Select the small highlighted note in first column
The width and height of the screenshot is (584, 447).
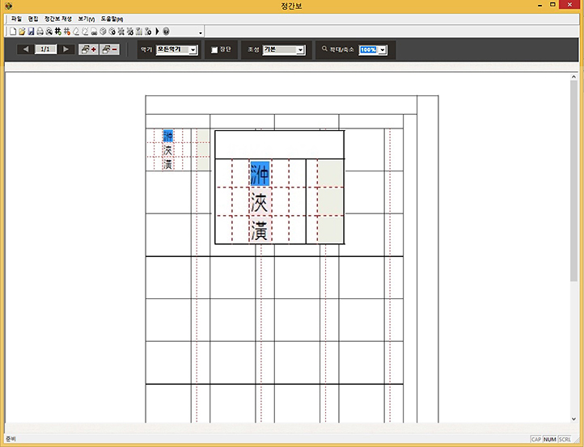pos(168,136)
